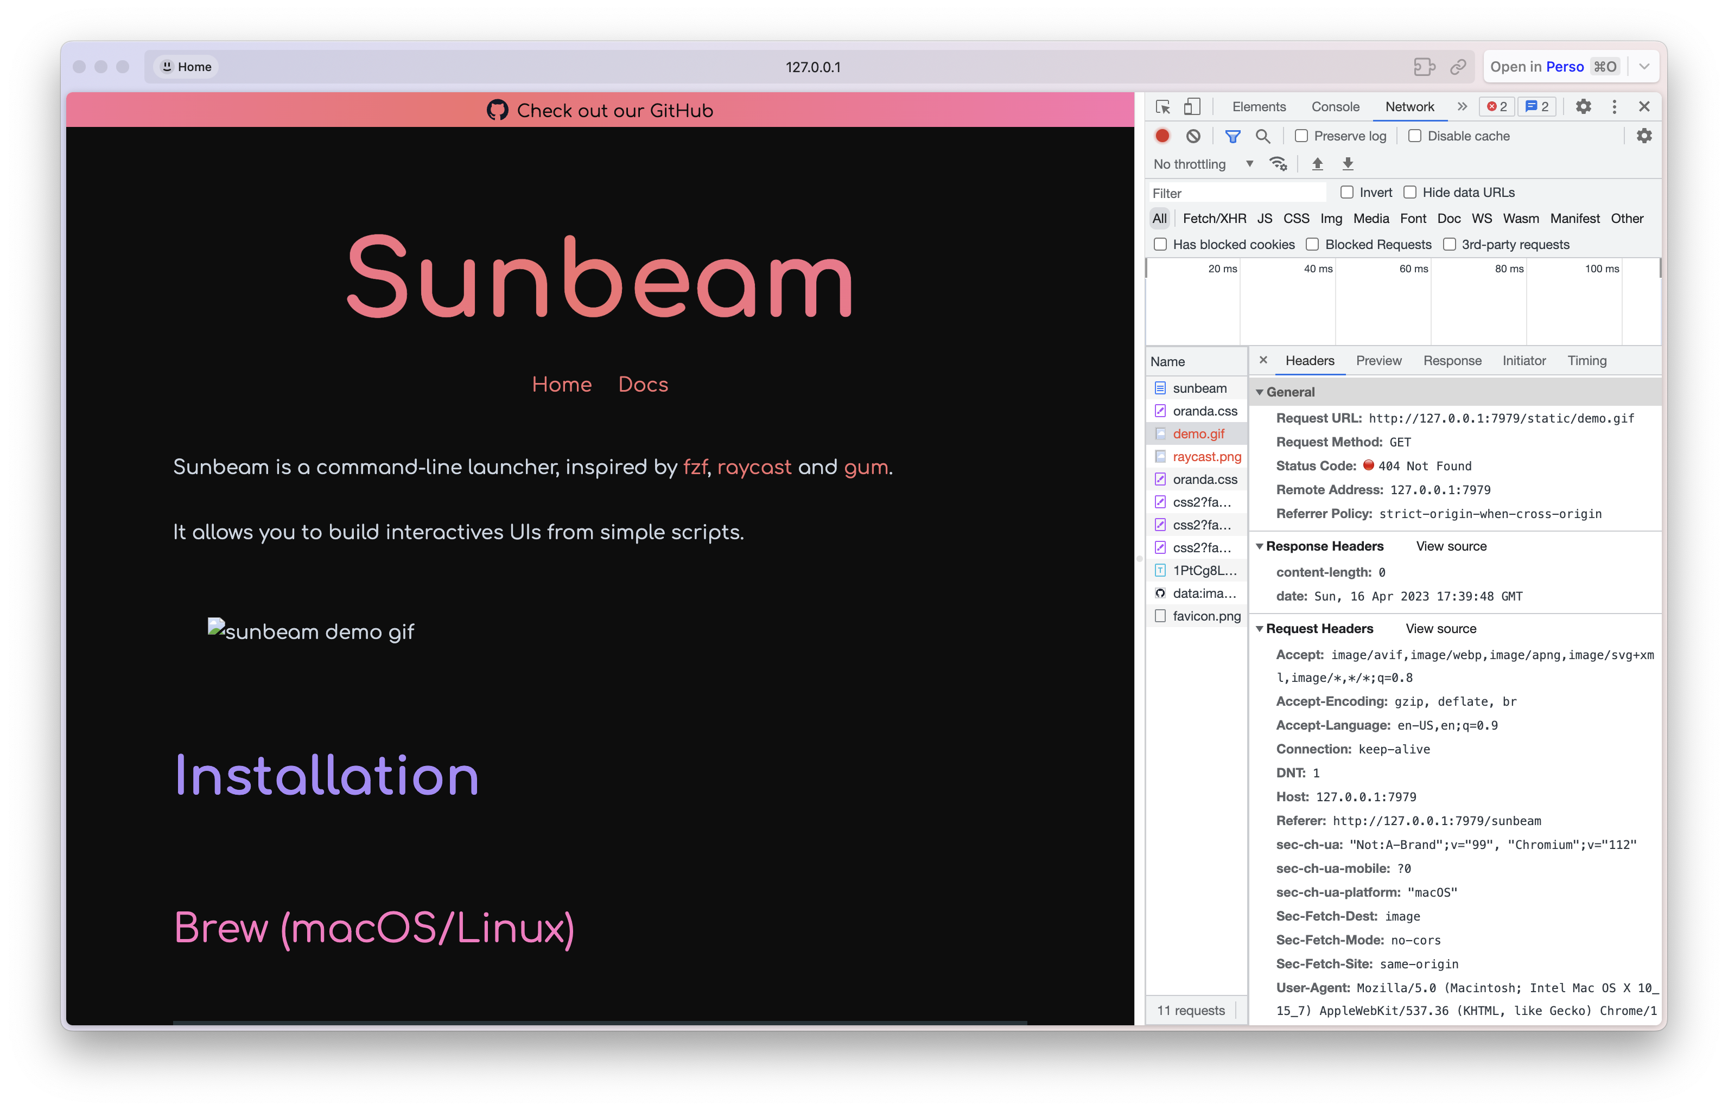Clear the network log
1728x1111 pixels.
(x=1193, y=136)
